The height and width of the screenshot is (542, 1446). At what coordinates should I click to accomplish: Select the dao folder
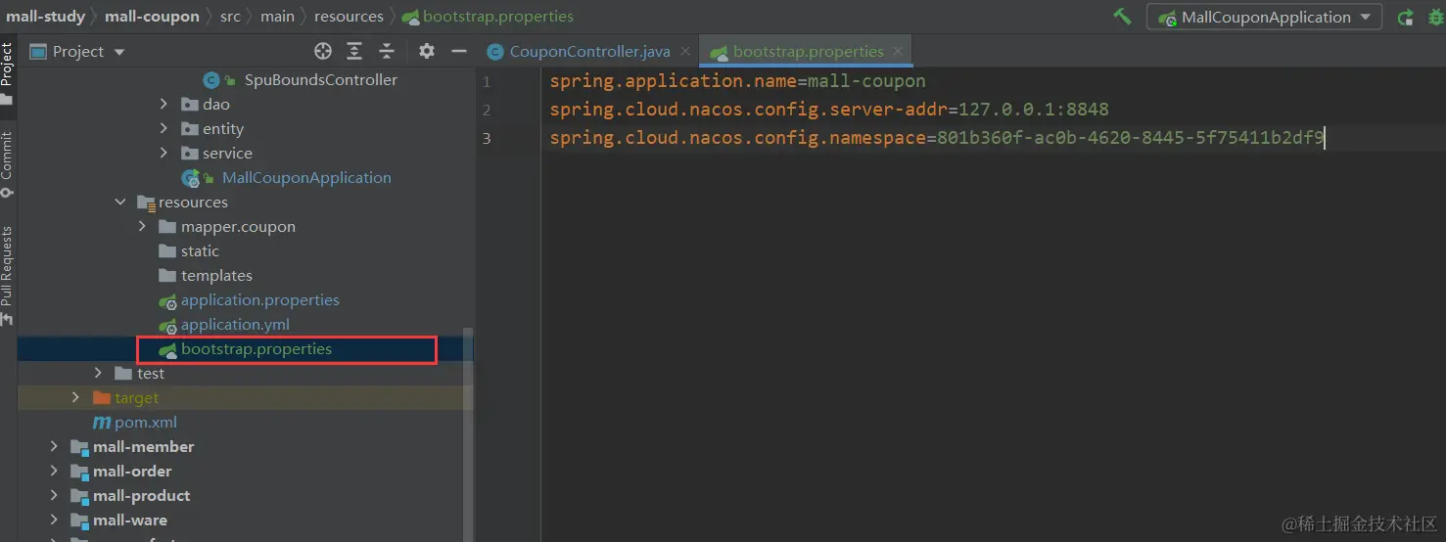[216, 105]
